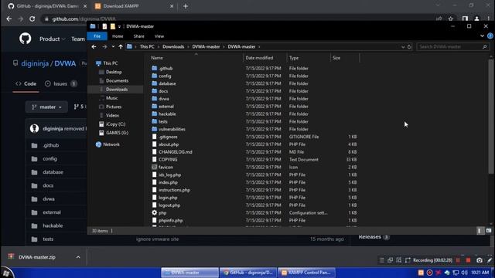
Task: Open the View ribbon tab
Action: pyautogui.click(x=159, y=36)
